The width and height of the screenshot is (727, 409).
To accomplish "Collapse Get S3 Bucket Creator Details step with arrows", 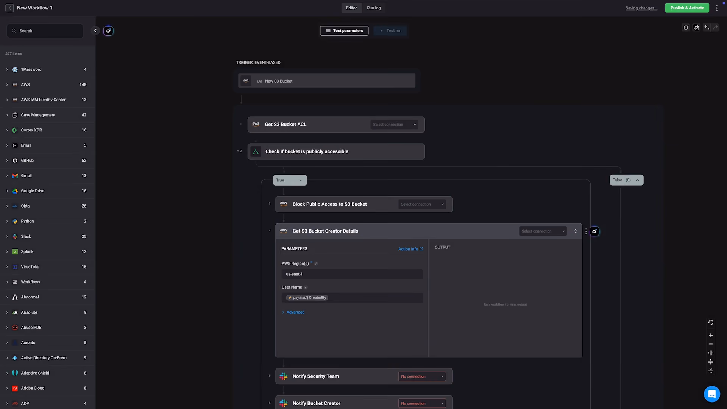I will click(576, 231).
